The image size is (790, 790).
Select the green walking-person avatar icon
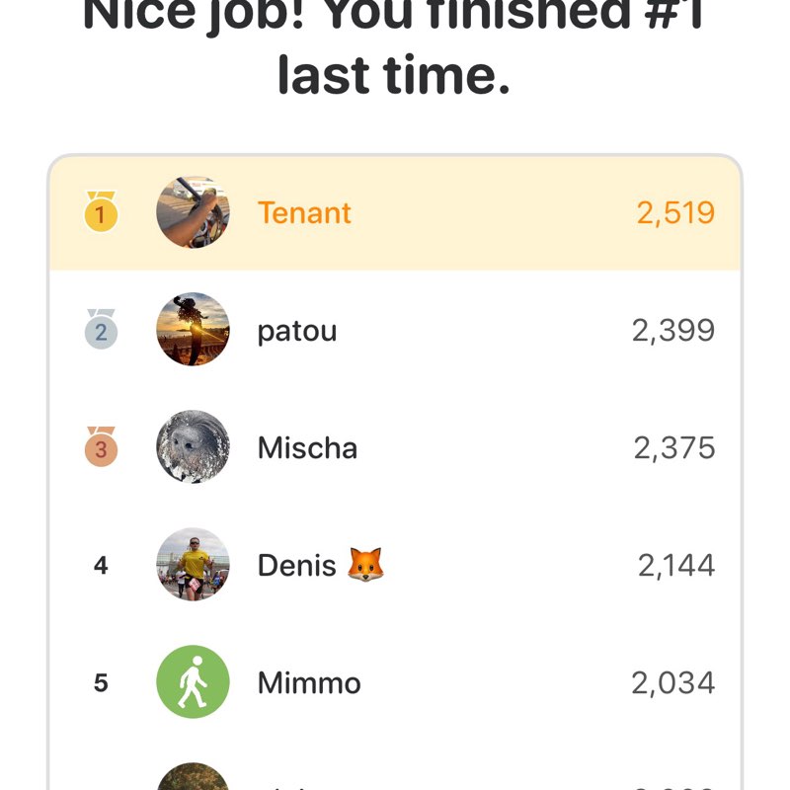[x=193, y=681]
